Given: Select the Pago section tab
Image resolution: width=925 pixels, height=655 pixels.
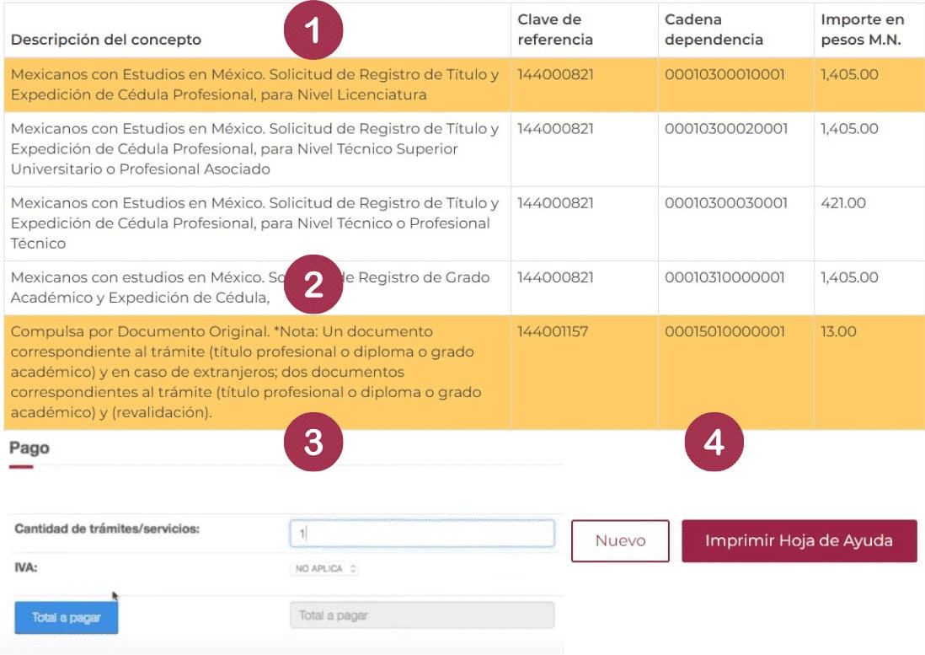Looking at the screenshot, I should pyautogui.click(x=29, y=448).
